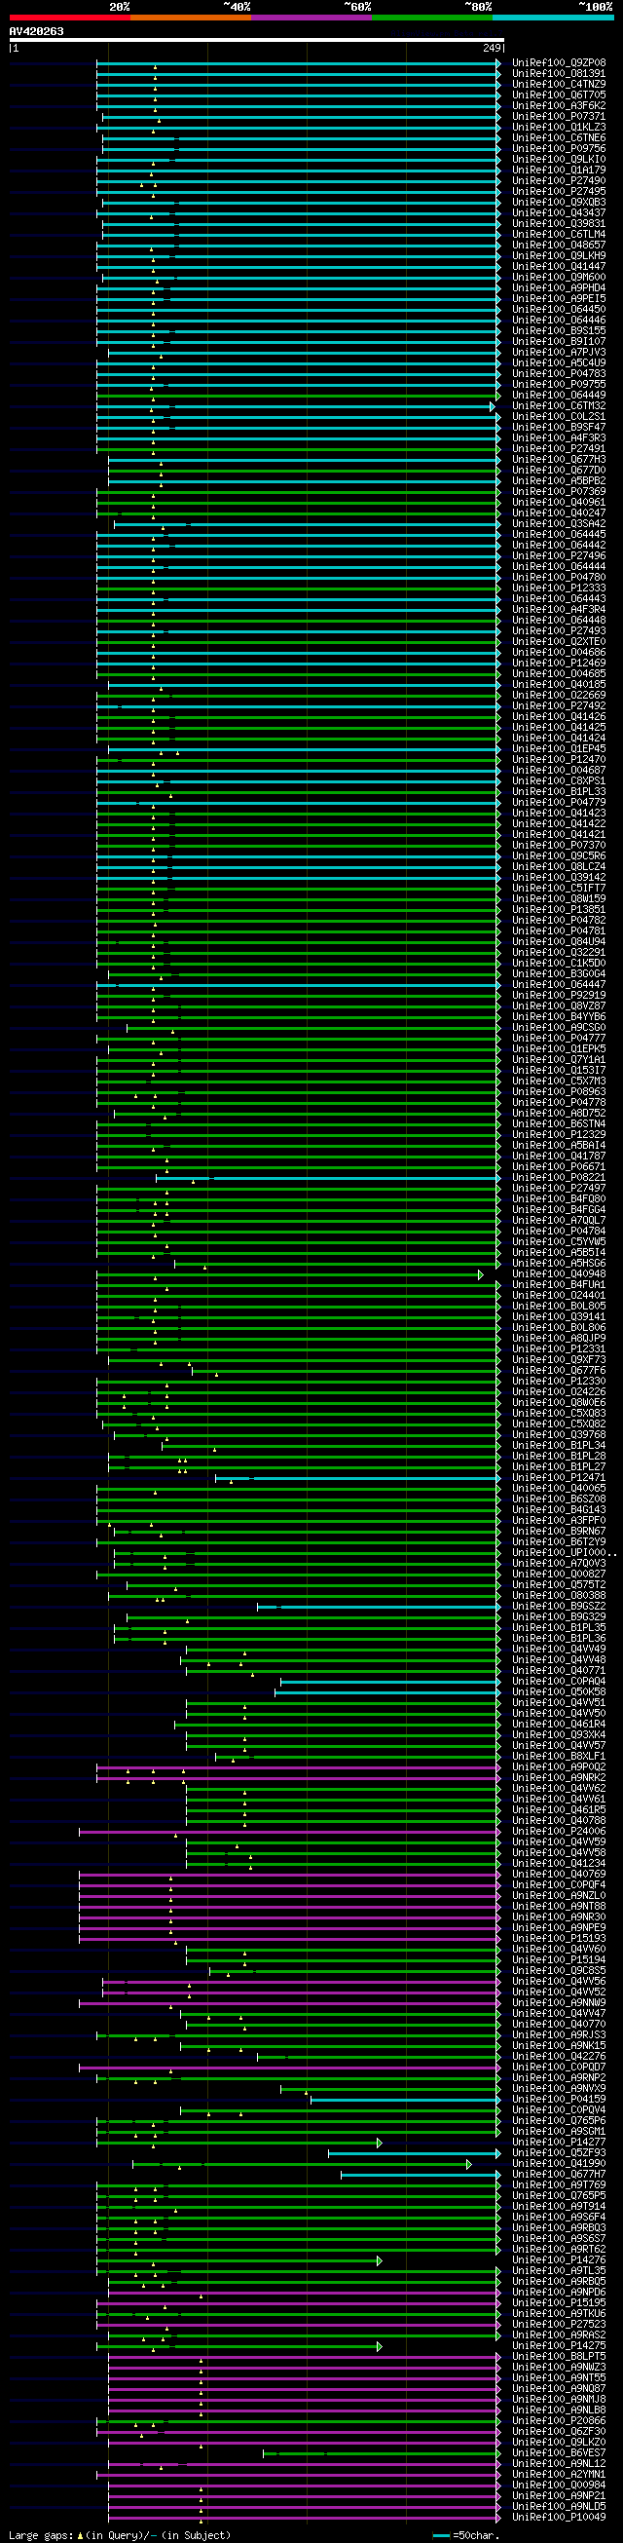Click the P14277 alignment end arrowhead

pyautogui.click(x=379, y=2143)
